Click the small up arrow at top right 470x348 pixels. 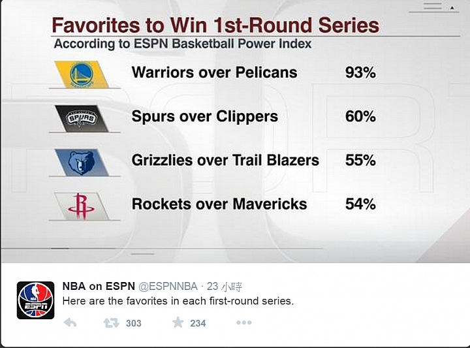tap(452, 8)
